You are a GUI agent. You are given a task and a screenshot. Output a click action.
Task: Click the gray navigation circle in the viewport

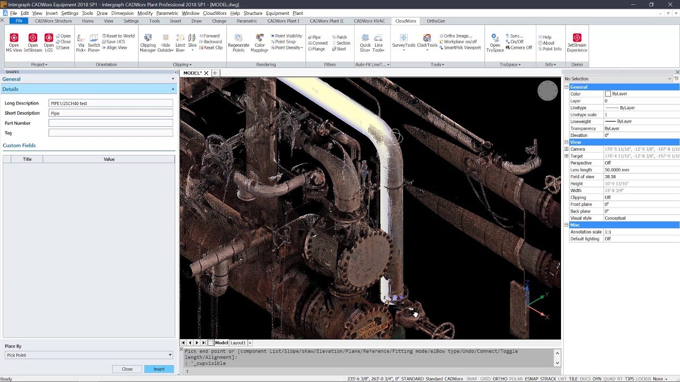pos(547,91)
